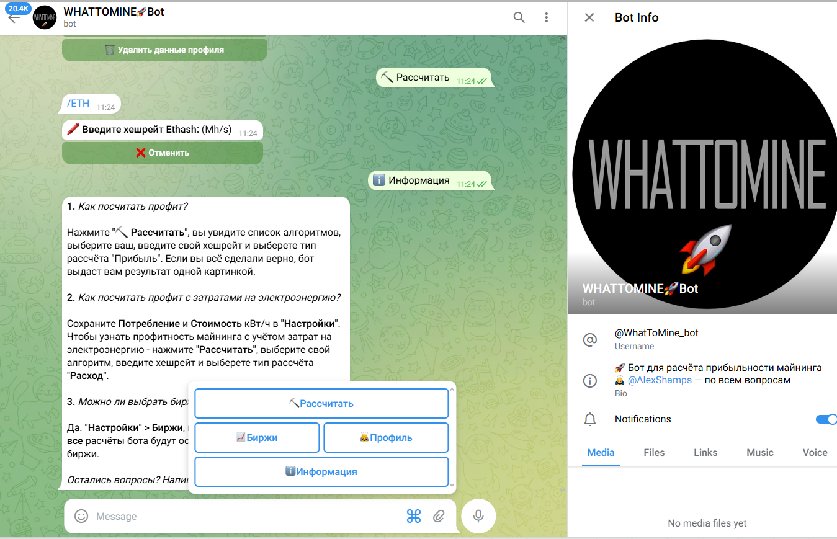The image size is (837, 539).
Task: Switch to the Media tab
Action: click(x=601, y=453)
